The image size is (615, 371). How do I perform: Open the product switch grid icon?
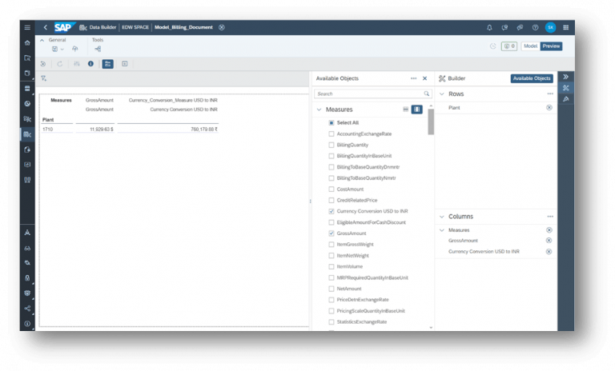pos(566,27)
